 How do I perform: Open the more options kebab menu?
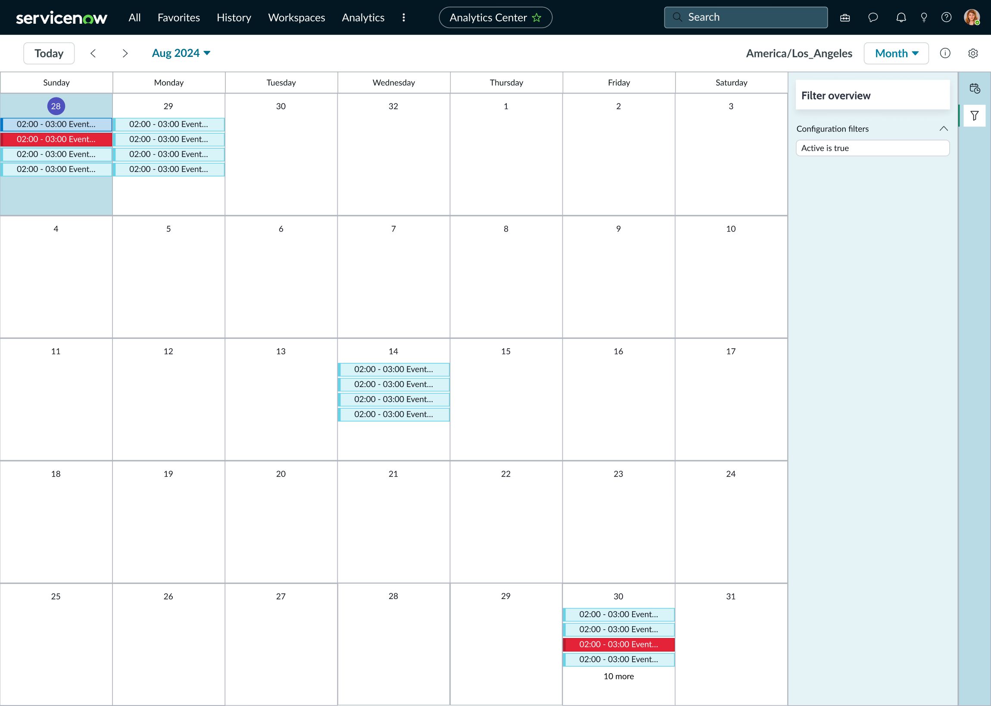[404, 18]
